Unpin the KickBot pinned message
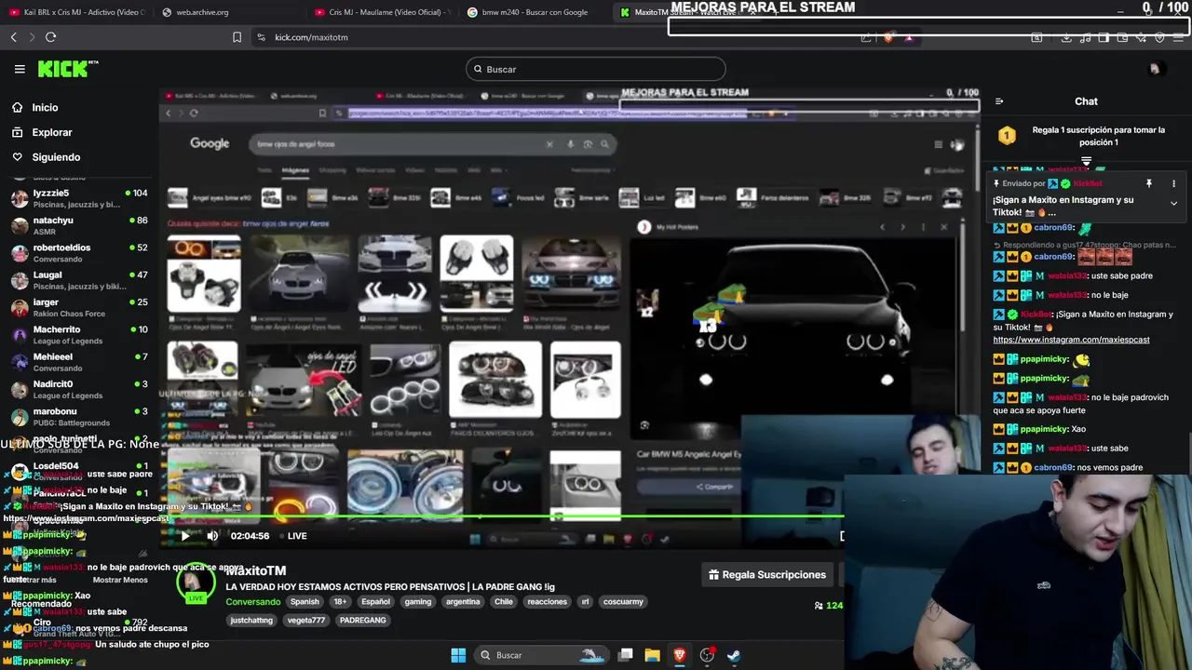The height and width of the screenshot is (670, 1192). click(1149, 183)
